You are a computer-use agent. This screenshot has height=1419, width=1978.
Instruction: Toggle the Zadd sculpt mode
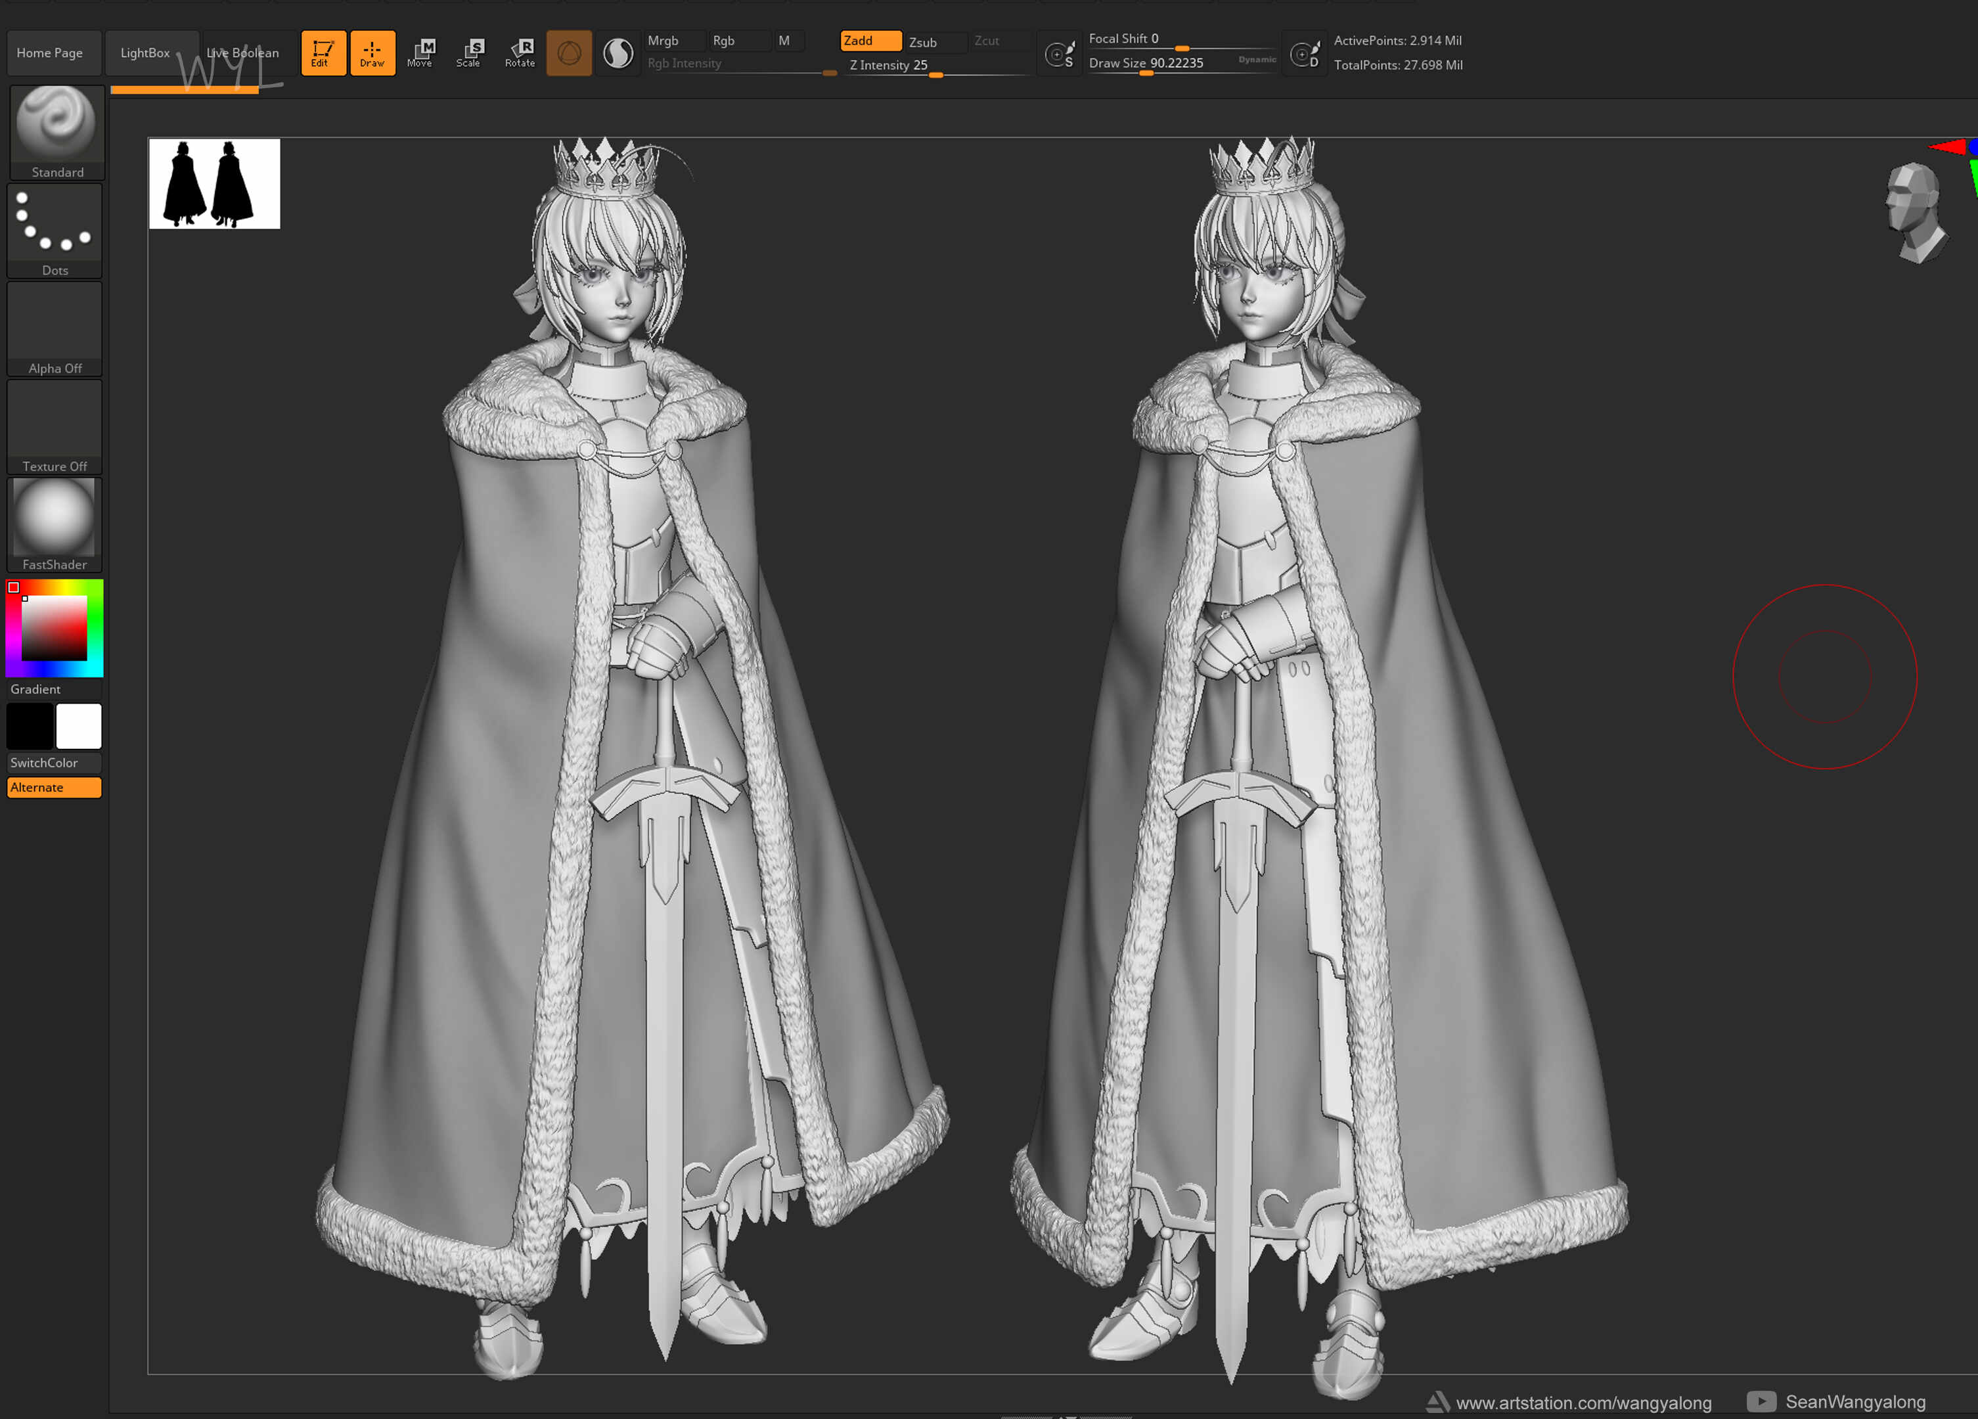(870, 41)
